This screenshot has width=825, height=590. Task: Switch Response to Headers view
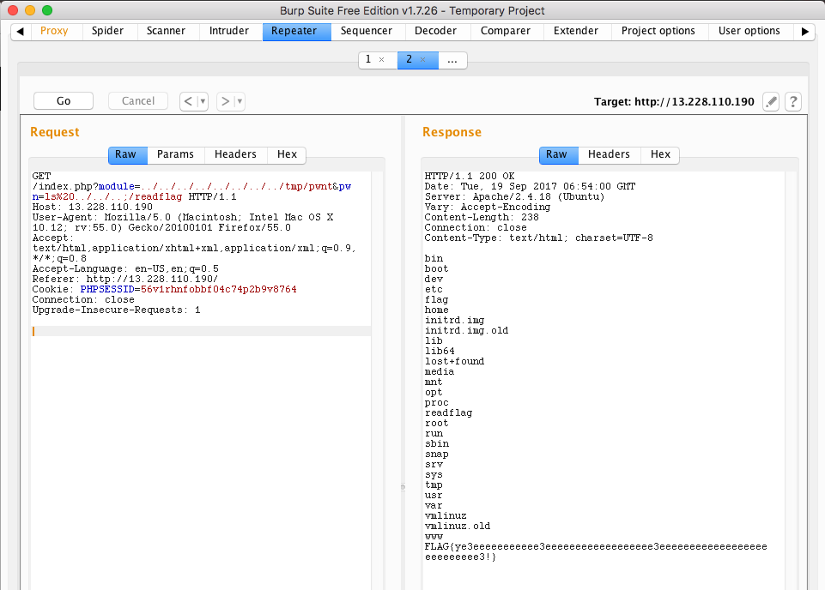(609, 154)
